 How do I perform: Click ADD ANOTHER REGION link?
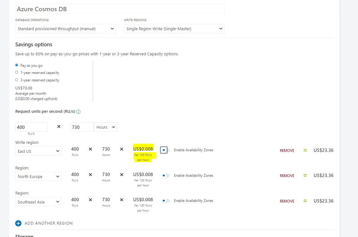click(x=49, y=223)
